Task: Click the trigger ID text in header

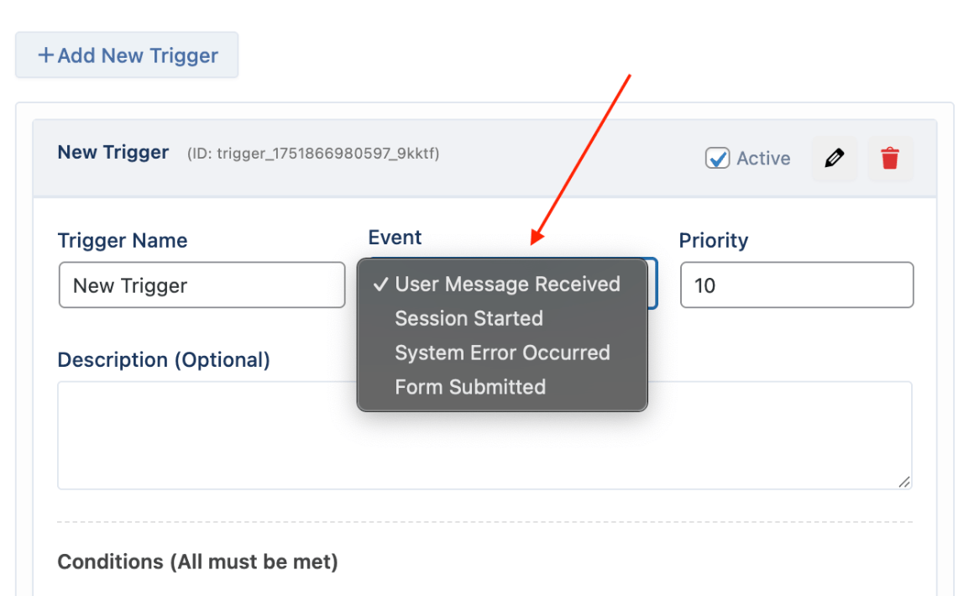Action: tap(313, 153)
